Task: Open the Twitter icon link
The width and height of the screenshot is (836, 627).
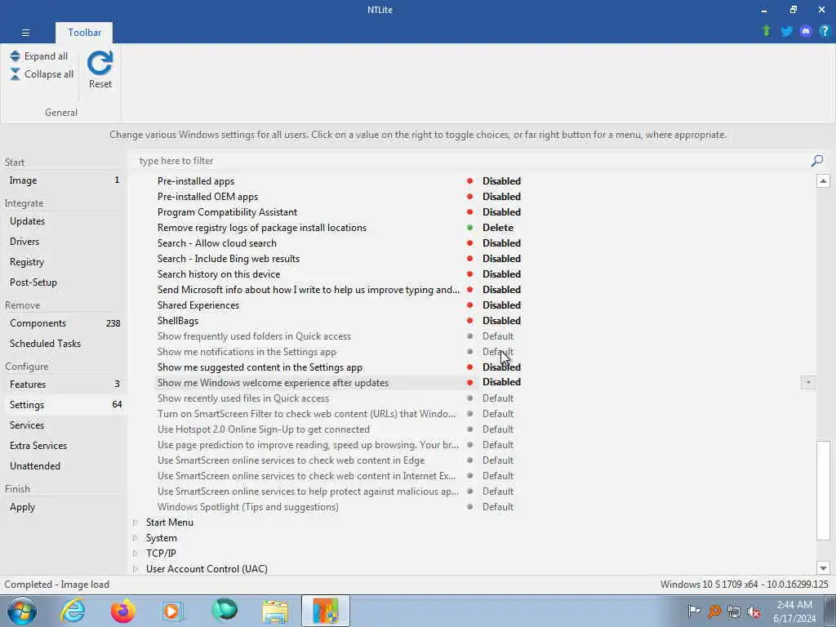Action: (x=786, y=32)
